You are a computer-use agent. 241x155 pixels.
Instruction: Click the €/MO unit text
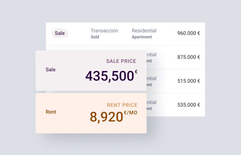coord(131,113)
